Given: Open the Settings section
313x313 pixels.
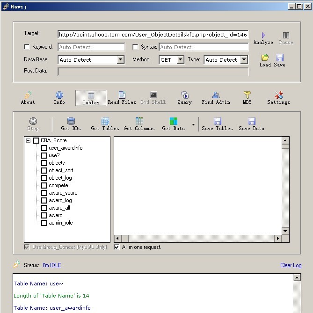Looking at the screenshot, I should pyautogui.click(x=278, y=98).
